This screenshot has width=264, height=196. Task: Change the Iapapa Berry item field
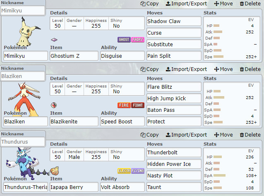(x=74, y=187)
